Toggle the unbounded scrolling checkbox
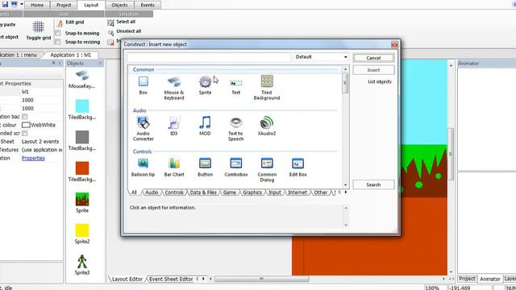516x290 pixels. (x=25, y=133)
